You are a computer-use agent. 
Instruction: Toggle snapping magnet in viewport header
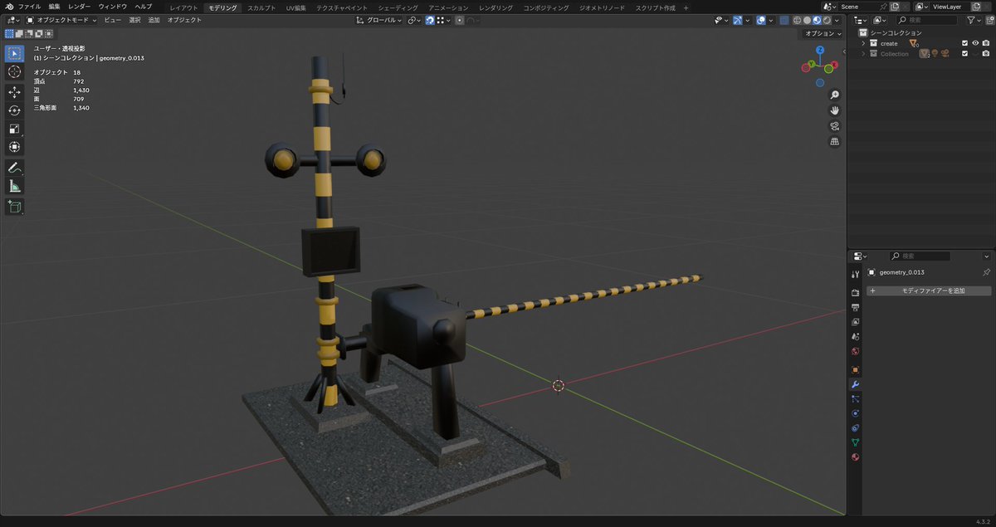[428, 20]
